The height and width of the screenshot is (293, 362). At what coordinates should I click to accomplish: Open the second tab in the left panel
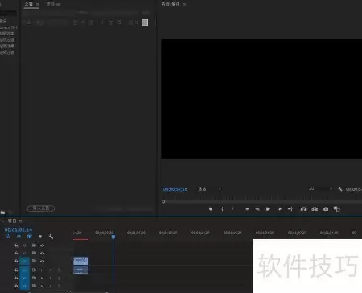[x=53, y=4]
